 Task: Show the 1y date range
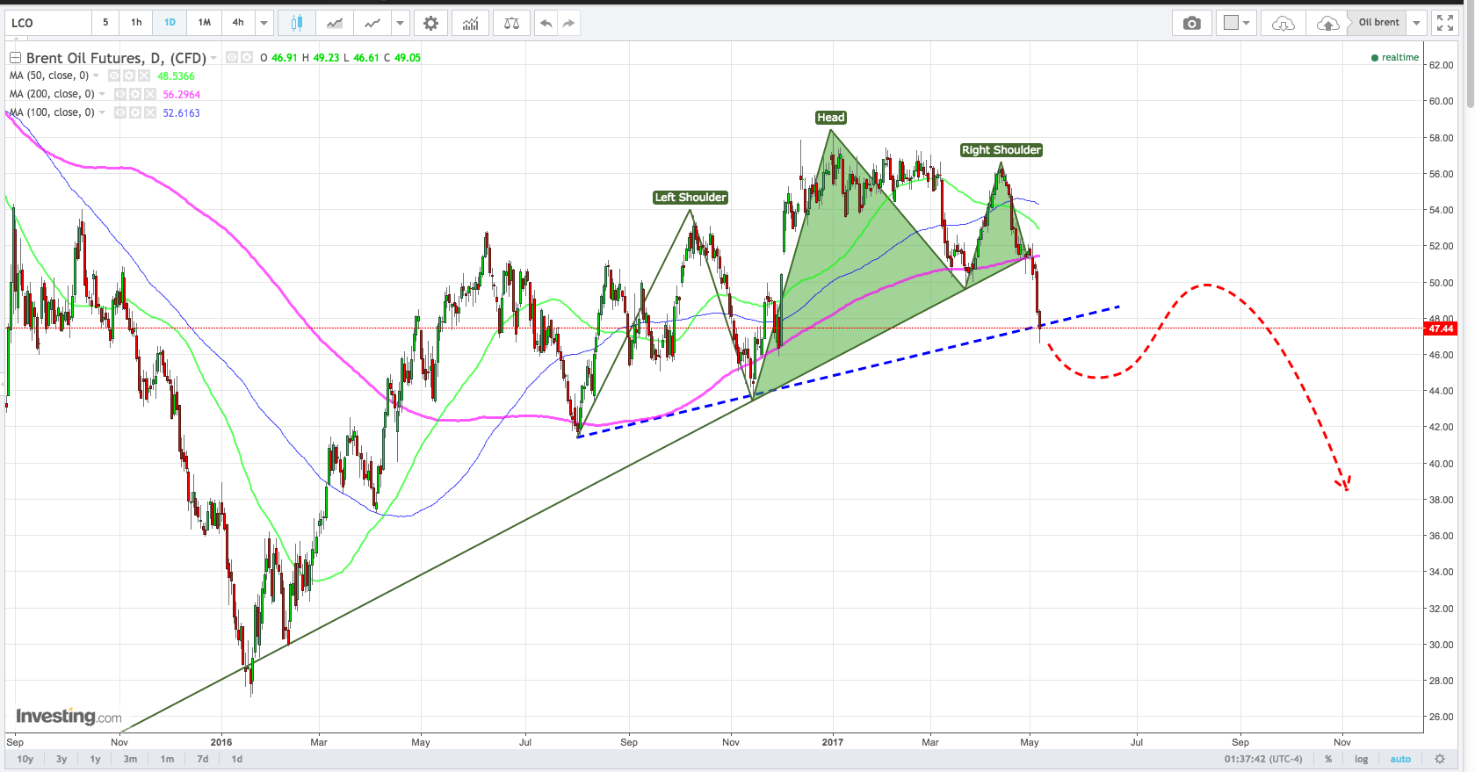95,759
